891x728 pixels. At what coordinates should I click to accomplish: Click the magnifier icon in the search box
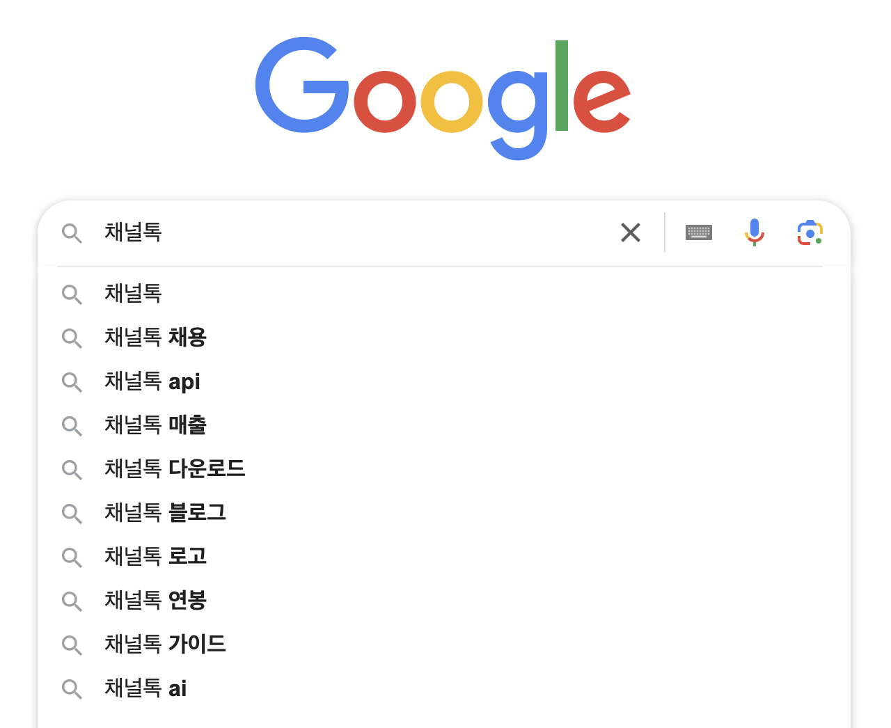(72, 233)
